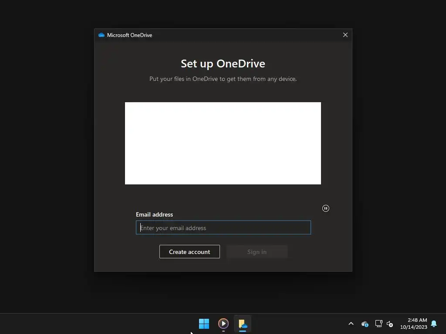446x334 pixels.
Task: Open the notification bell icon
Action: pyautogui.click(x=434, y=324)
